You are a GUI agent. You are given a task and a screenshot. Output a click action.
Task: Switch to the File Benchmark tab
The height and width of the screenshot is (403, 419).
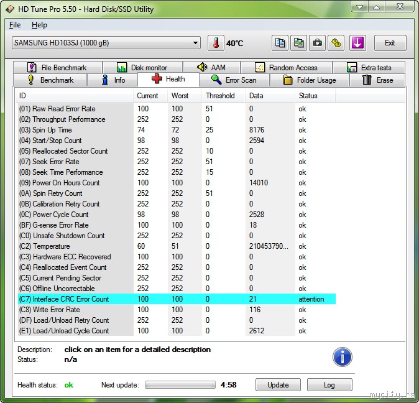click(x=57, y=67)
